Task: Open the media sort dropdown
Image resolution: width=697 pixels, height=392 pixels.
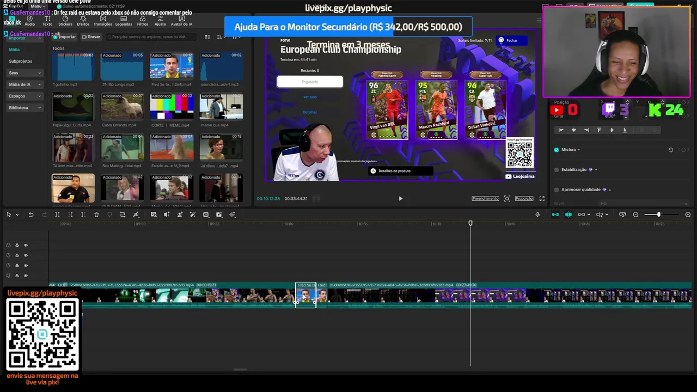Action: (220, 37)
